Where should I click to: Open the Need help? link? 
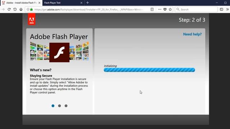(192, 34)
